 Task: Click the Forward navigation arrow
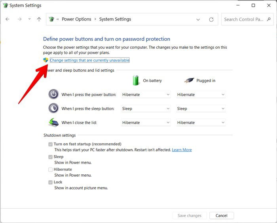(20, 19)
